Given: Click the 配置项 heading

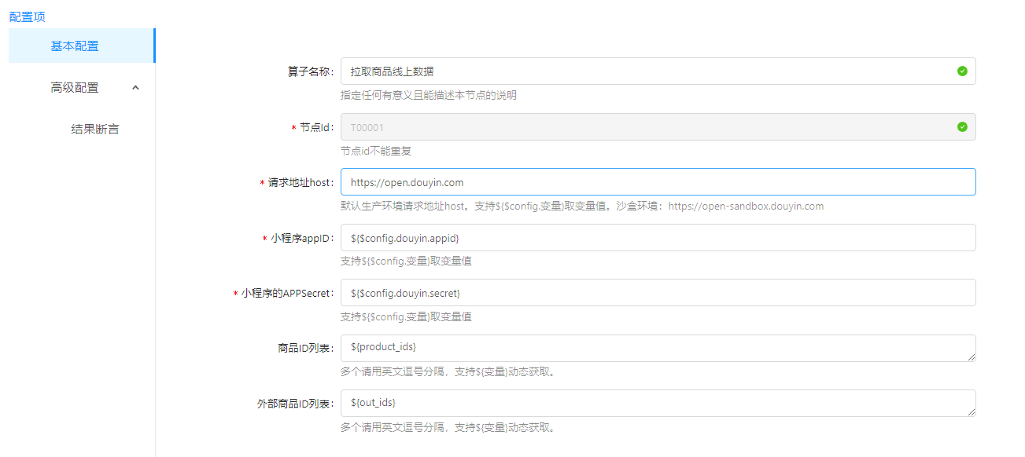Looking at the screenshot, I should point(27,16).
